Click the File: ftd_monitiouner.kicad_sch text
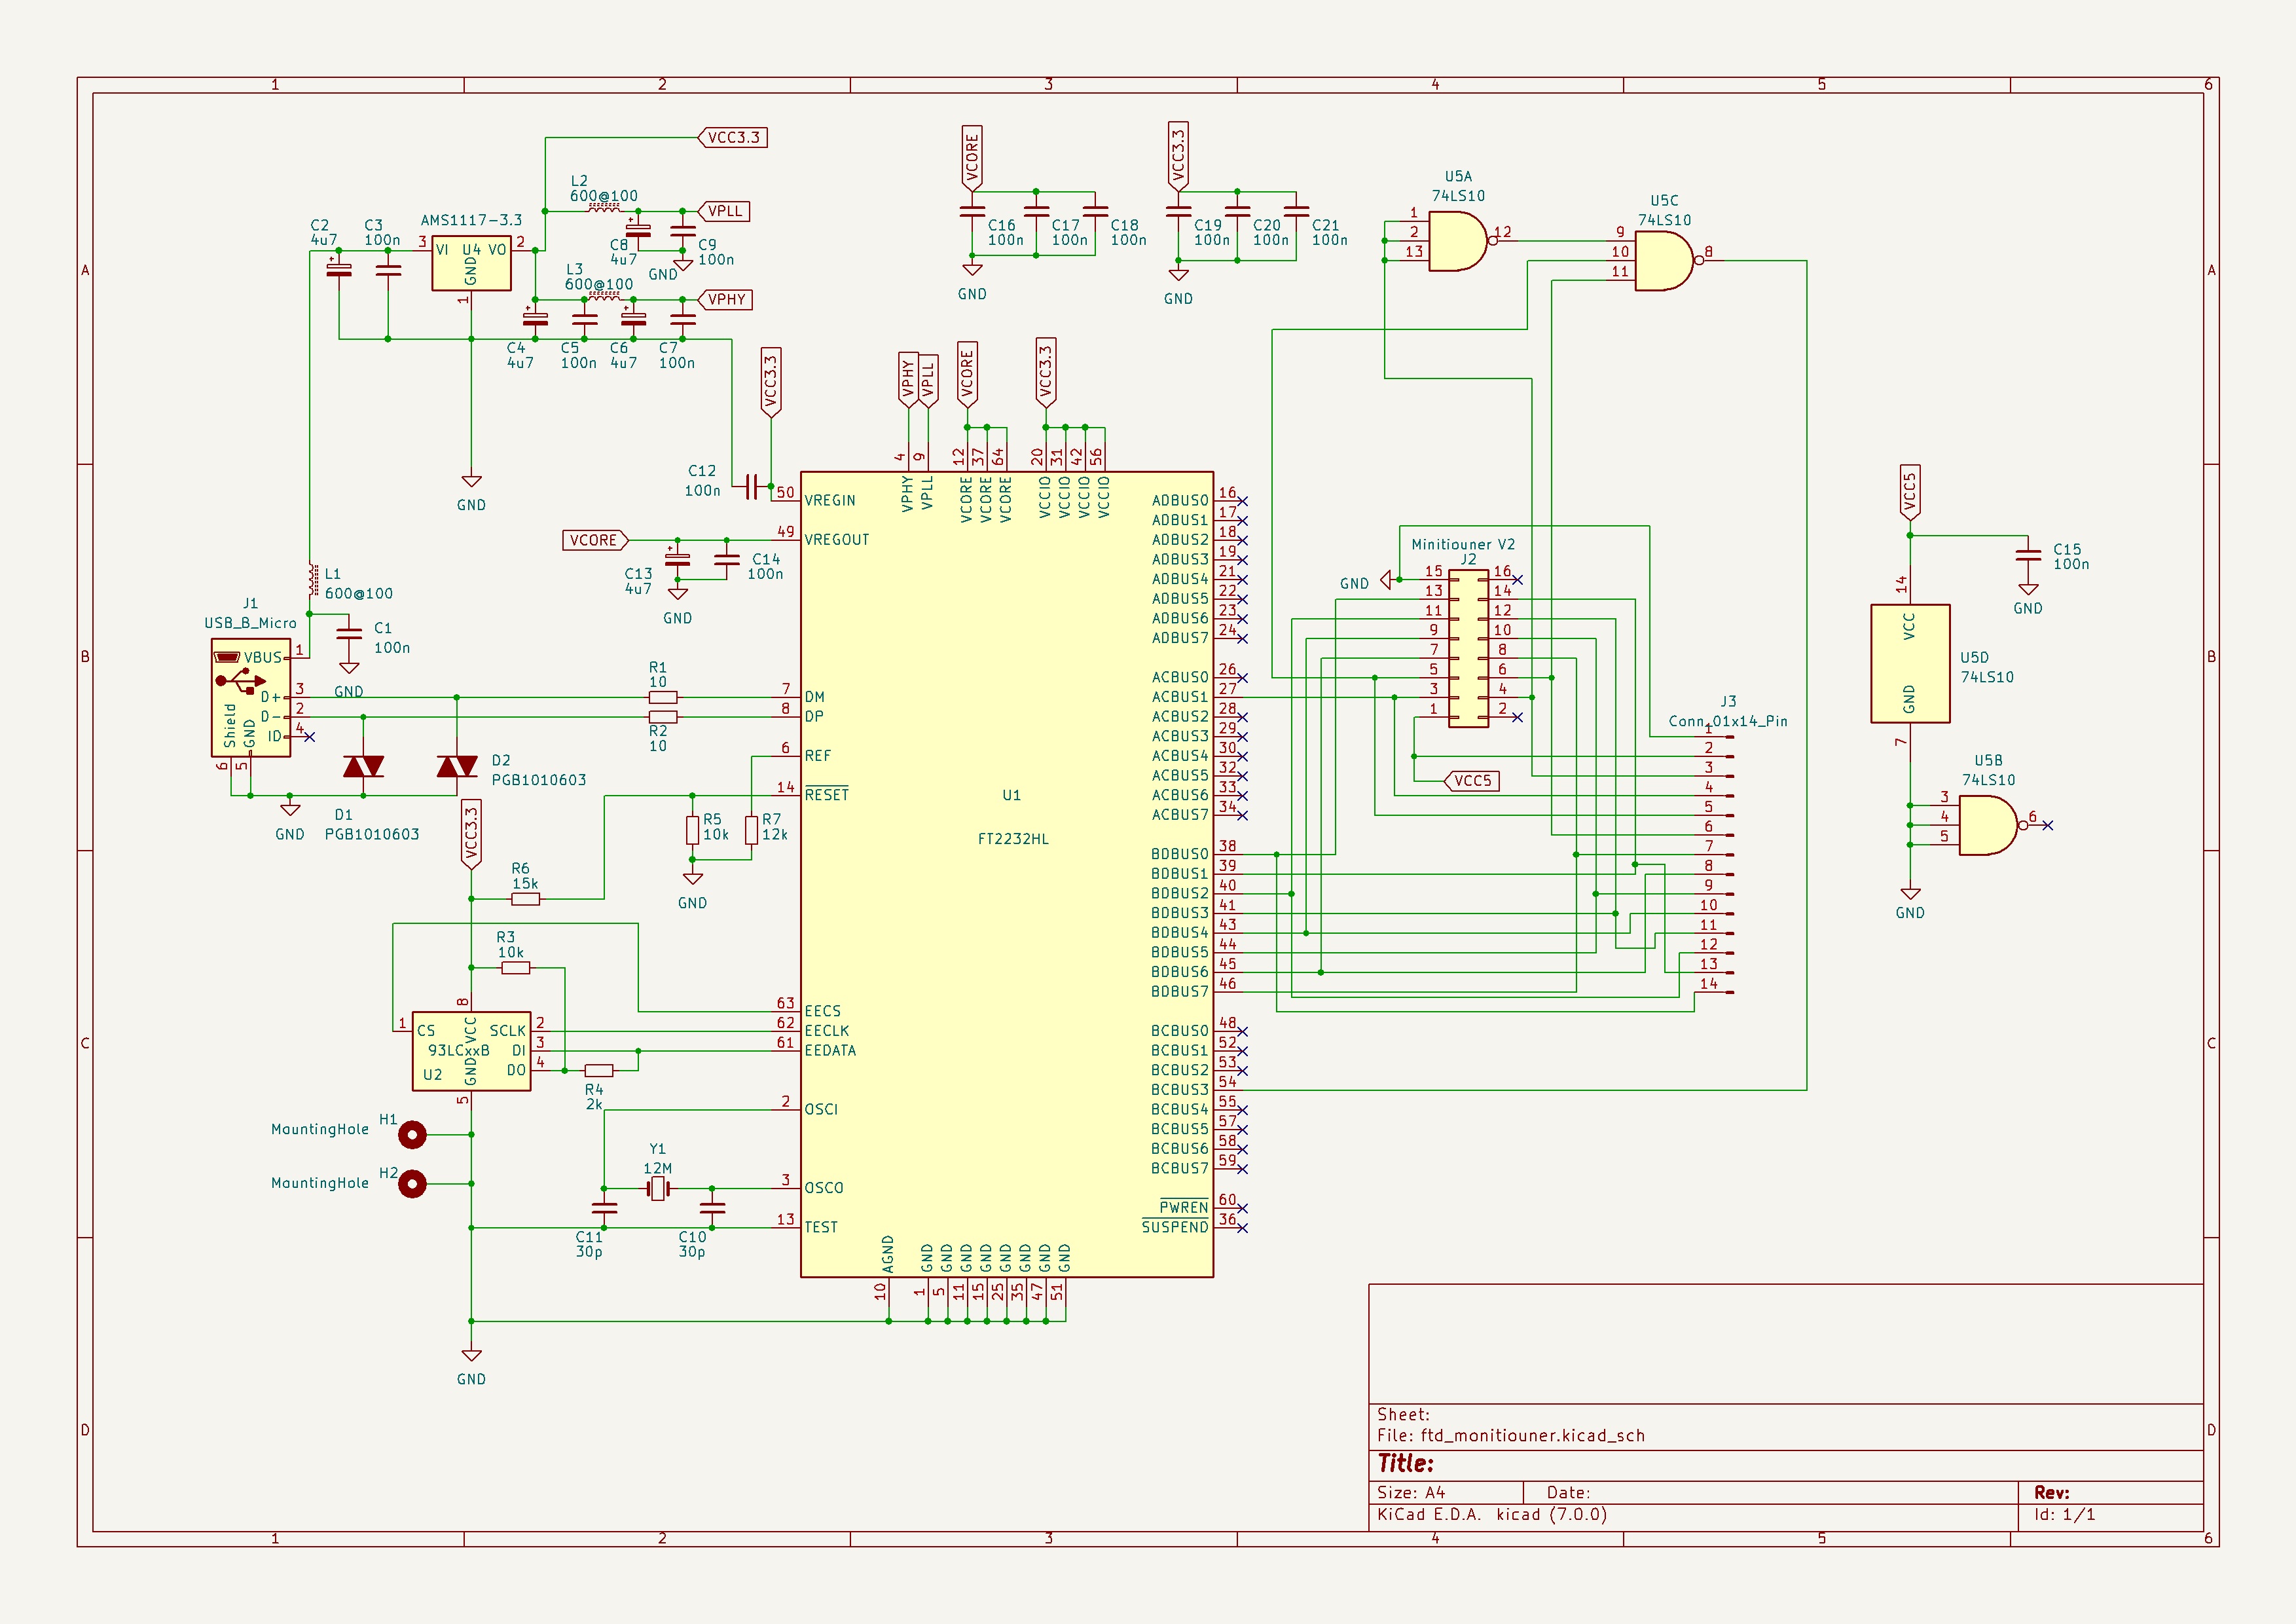Screen dimensions: 2296x1624 click(1511, 1435)
